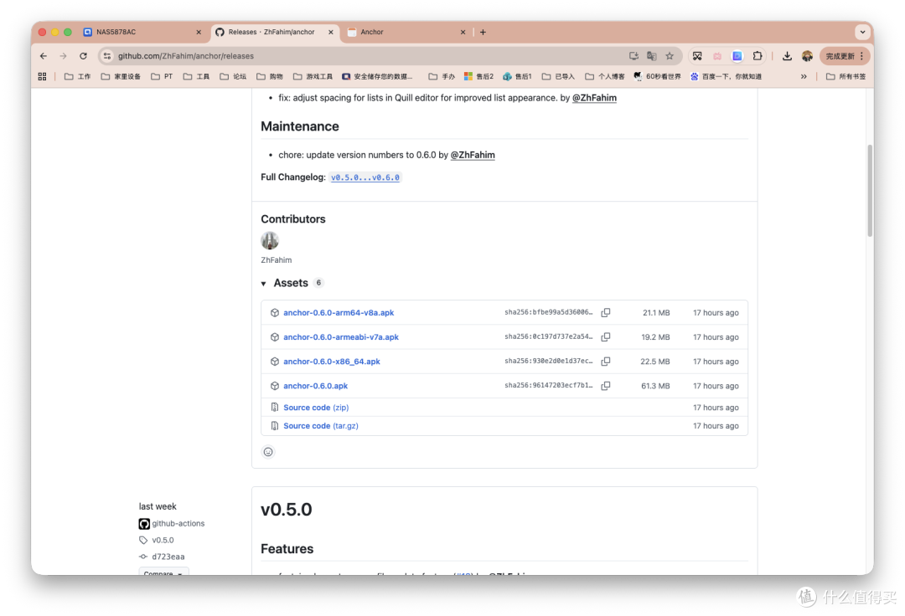
Task: Click the github-actions author link
Action: 178,523
